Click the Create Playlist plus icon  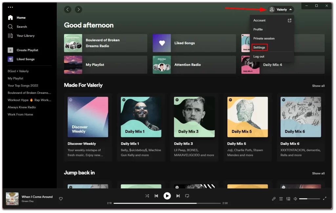[10, 50]
